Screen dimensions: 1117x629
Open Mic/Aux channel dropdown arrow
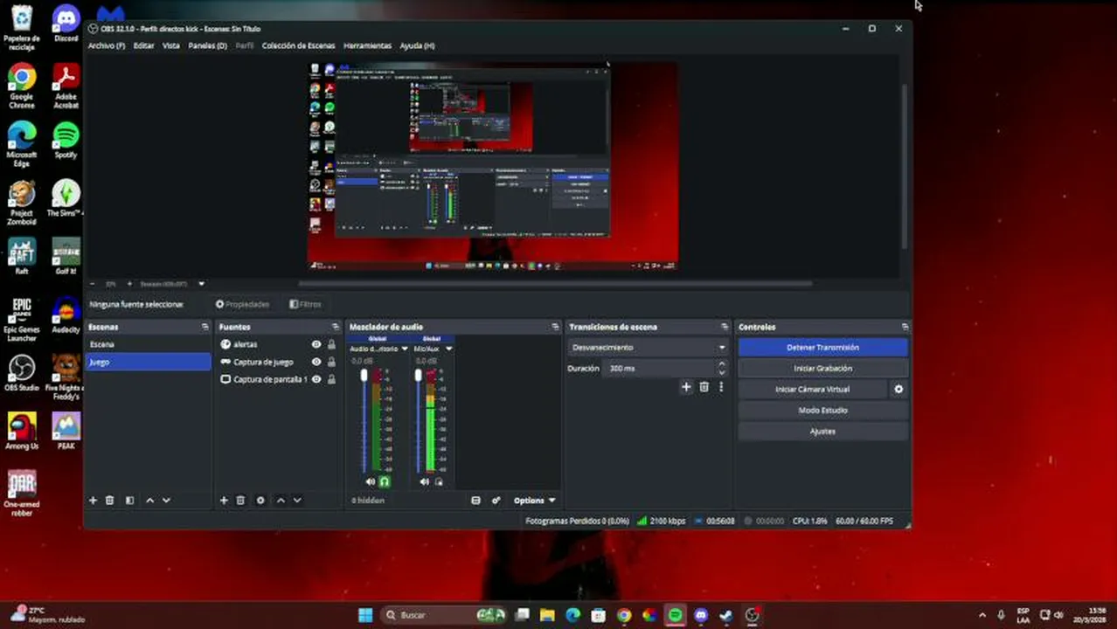(x=448, y=349)
